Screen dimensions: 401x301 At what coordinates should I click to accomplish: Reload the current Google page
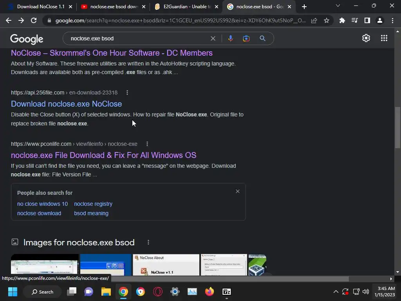[x=34, y=20]
